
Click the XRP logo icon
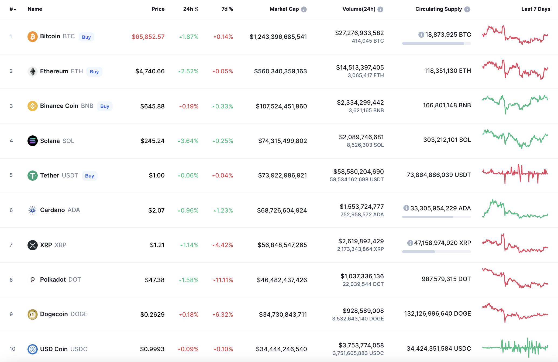pyautogui.click(x=33, y=245)
